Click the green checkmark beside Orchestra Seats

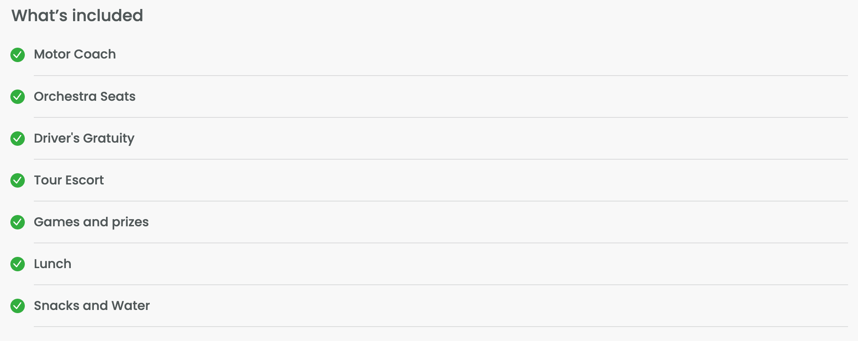pos(18,97)
